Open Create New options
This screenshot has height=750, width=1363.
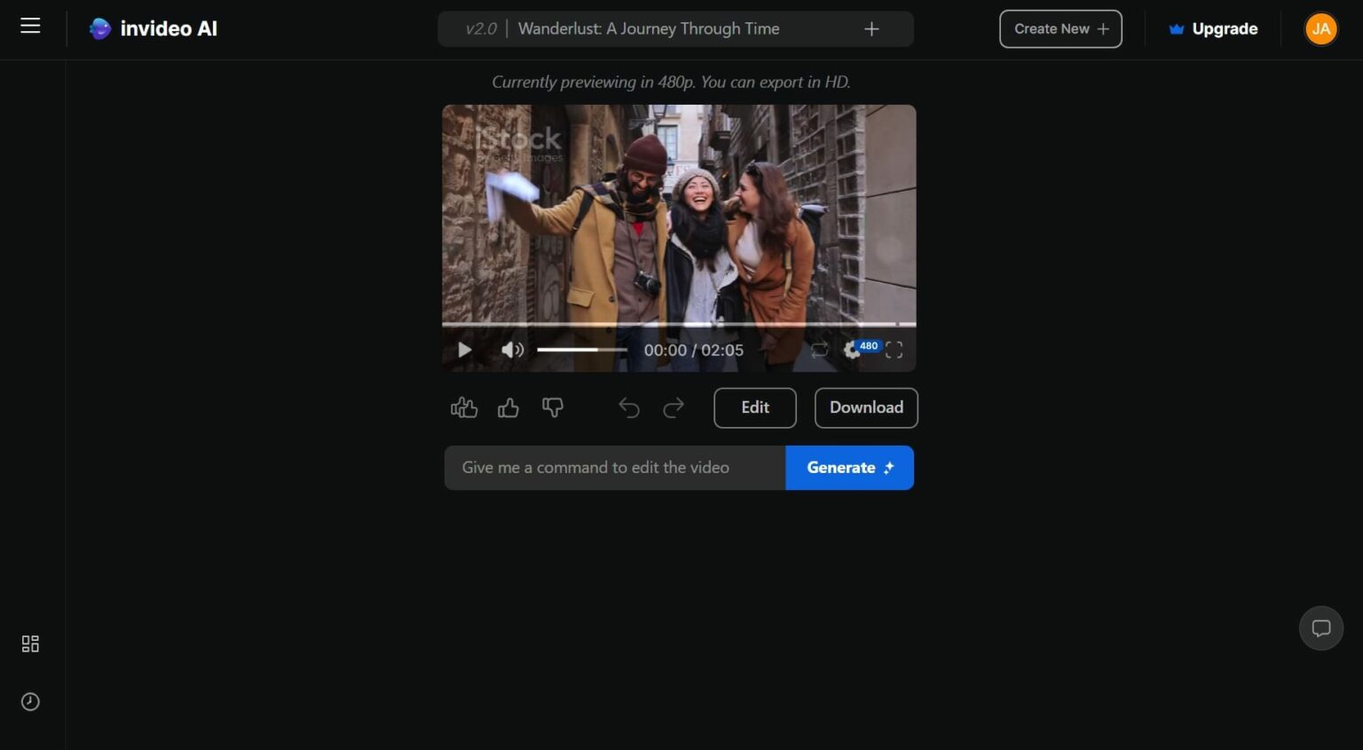click(x=1060, y=28)
